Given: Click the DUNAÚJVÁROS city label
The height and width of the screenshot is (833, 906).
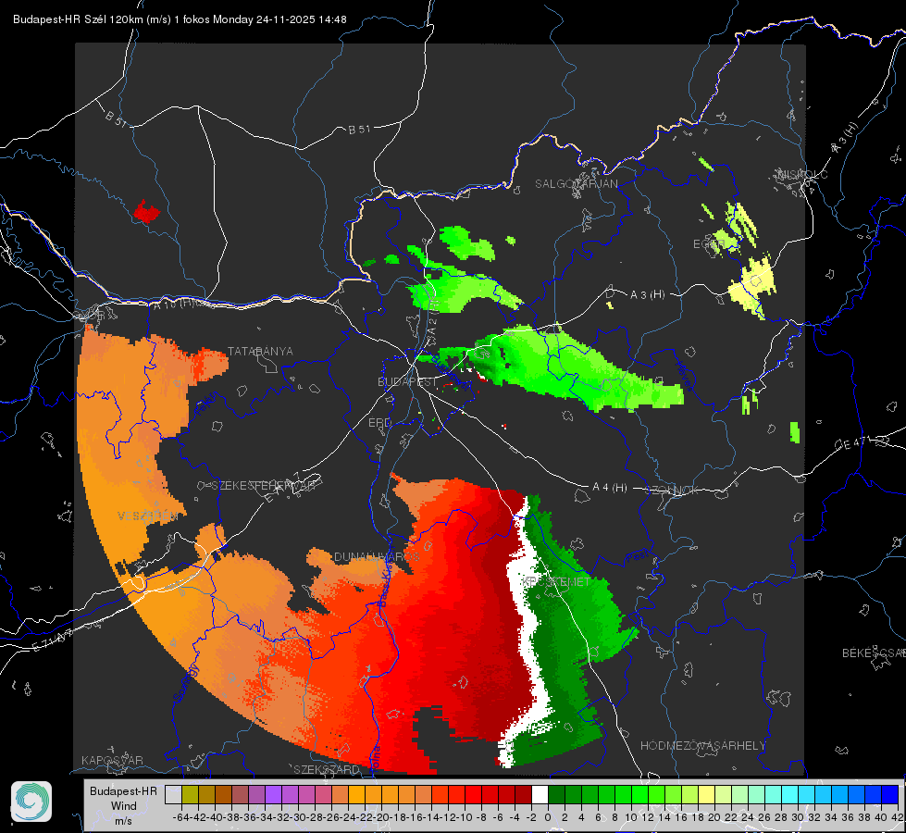Looking at the screenshot, I should tap(377, 556).
